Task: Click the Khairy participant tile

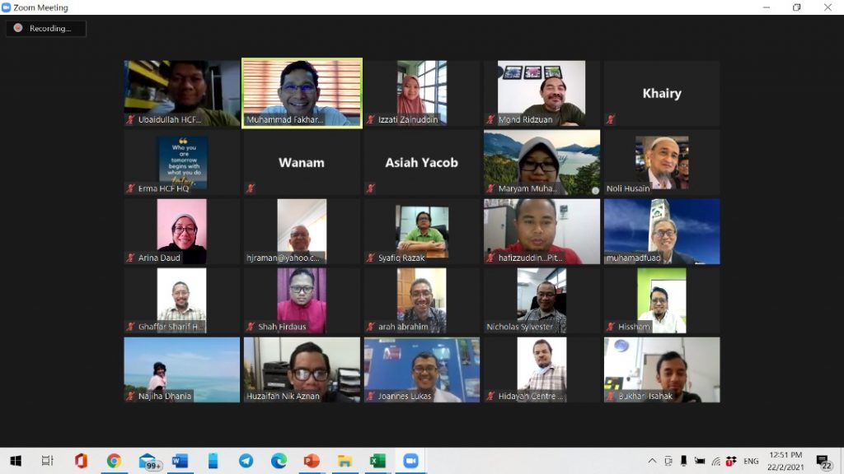Action: 661,93
